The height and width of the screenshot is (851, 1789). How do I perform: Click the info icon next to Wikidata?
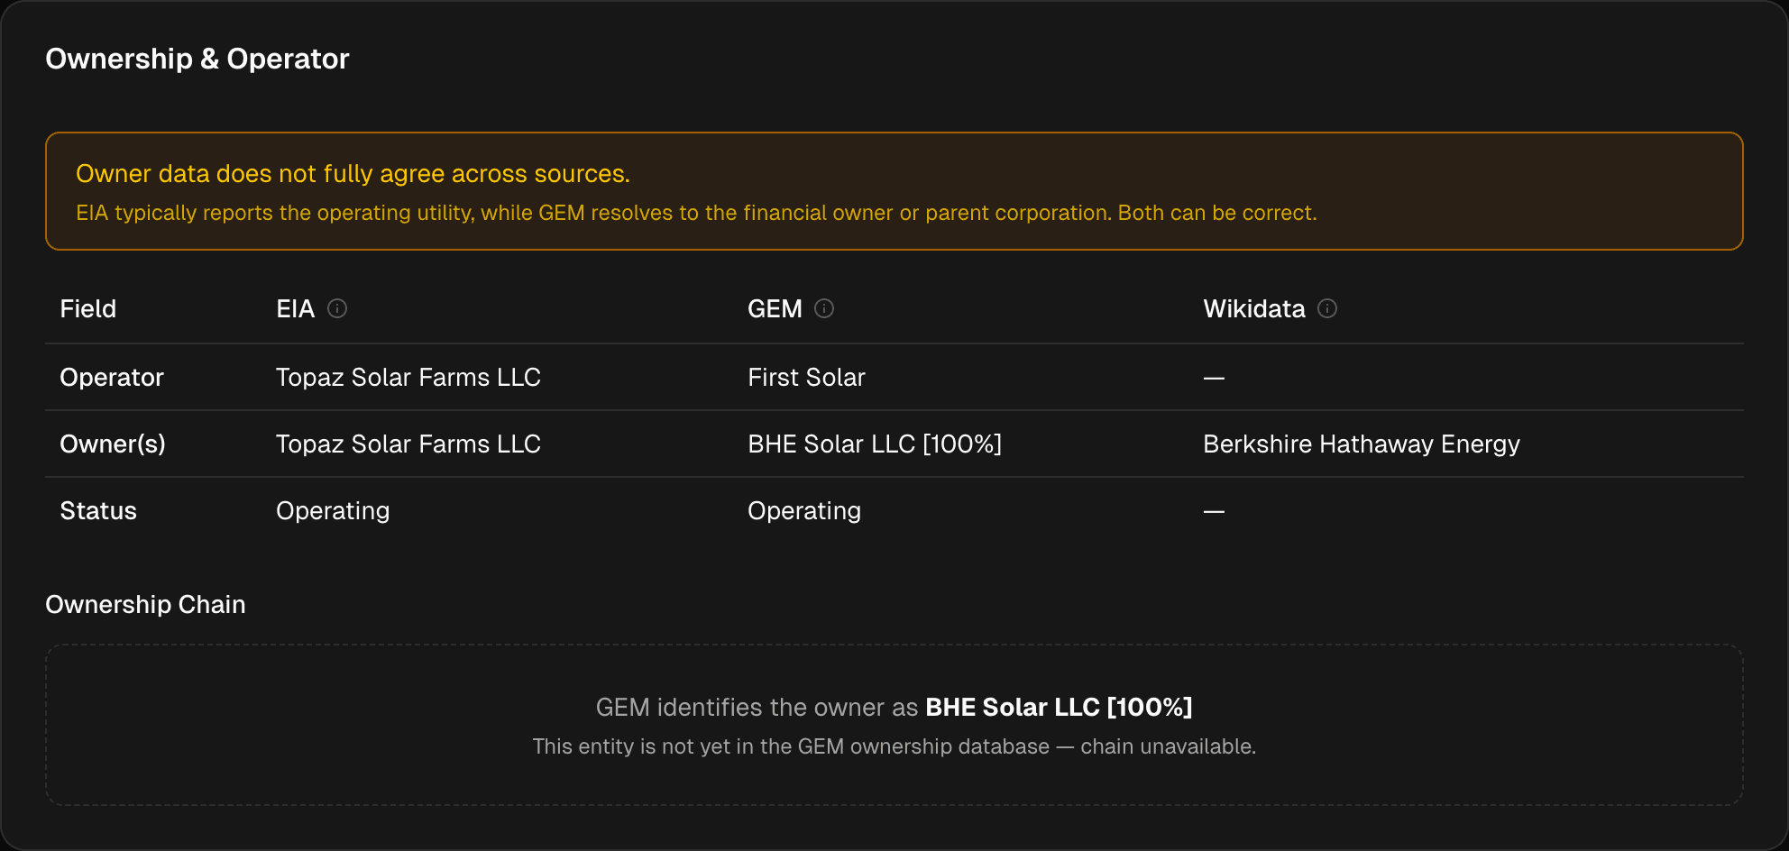tap(1327, 308)
